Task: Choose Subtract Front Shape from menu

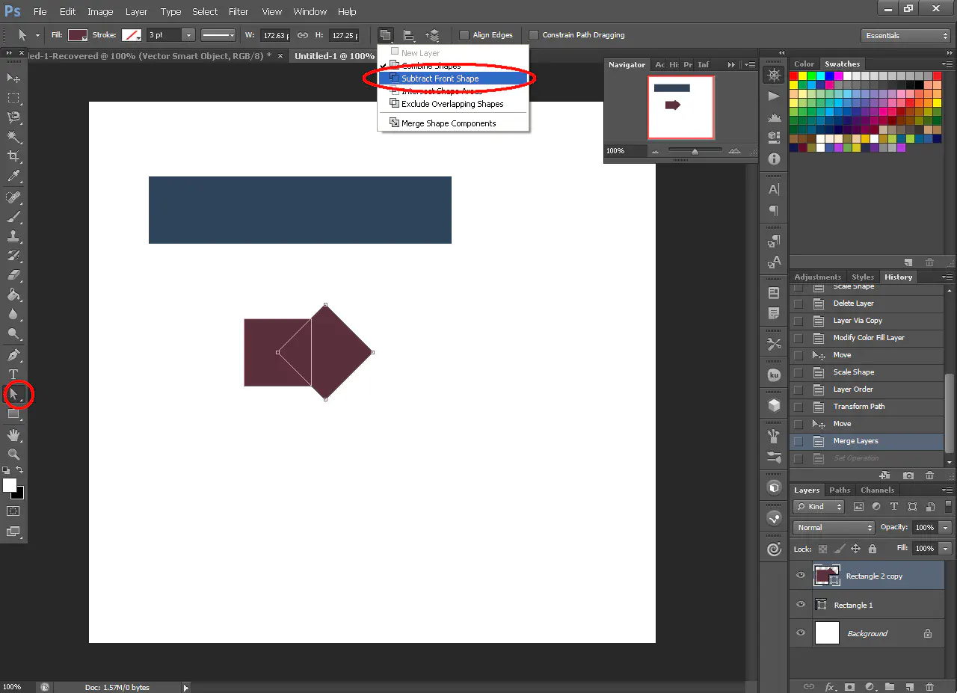Action: [x=440, y=78]
